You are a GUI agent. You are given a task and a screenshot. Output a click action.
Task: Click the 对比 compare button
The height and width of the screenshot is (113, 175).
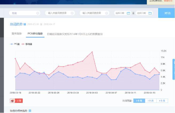167,13
